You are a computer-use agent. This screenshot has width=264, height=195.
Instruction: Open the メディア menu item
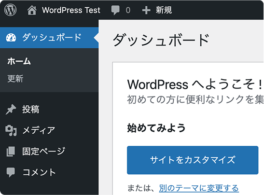click(39, 130)
